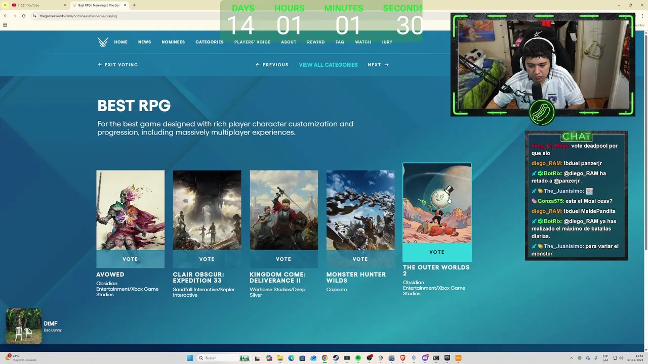The width and height of the screenshot is (648, 364).
Task: Open a new browser tab
Action: click(x=134, y=5)
